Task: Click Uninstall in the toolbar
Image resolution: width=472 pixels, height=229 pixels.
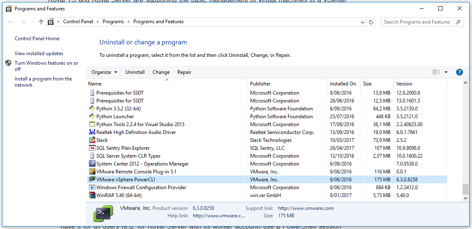Action: pyautogui.click(x=135, y=72)
